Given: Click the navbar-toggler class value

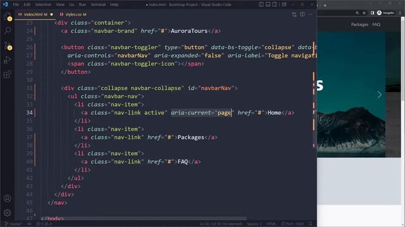Looking at the screenshot, I should tap(134, 47).
